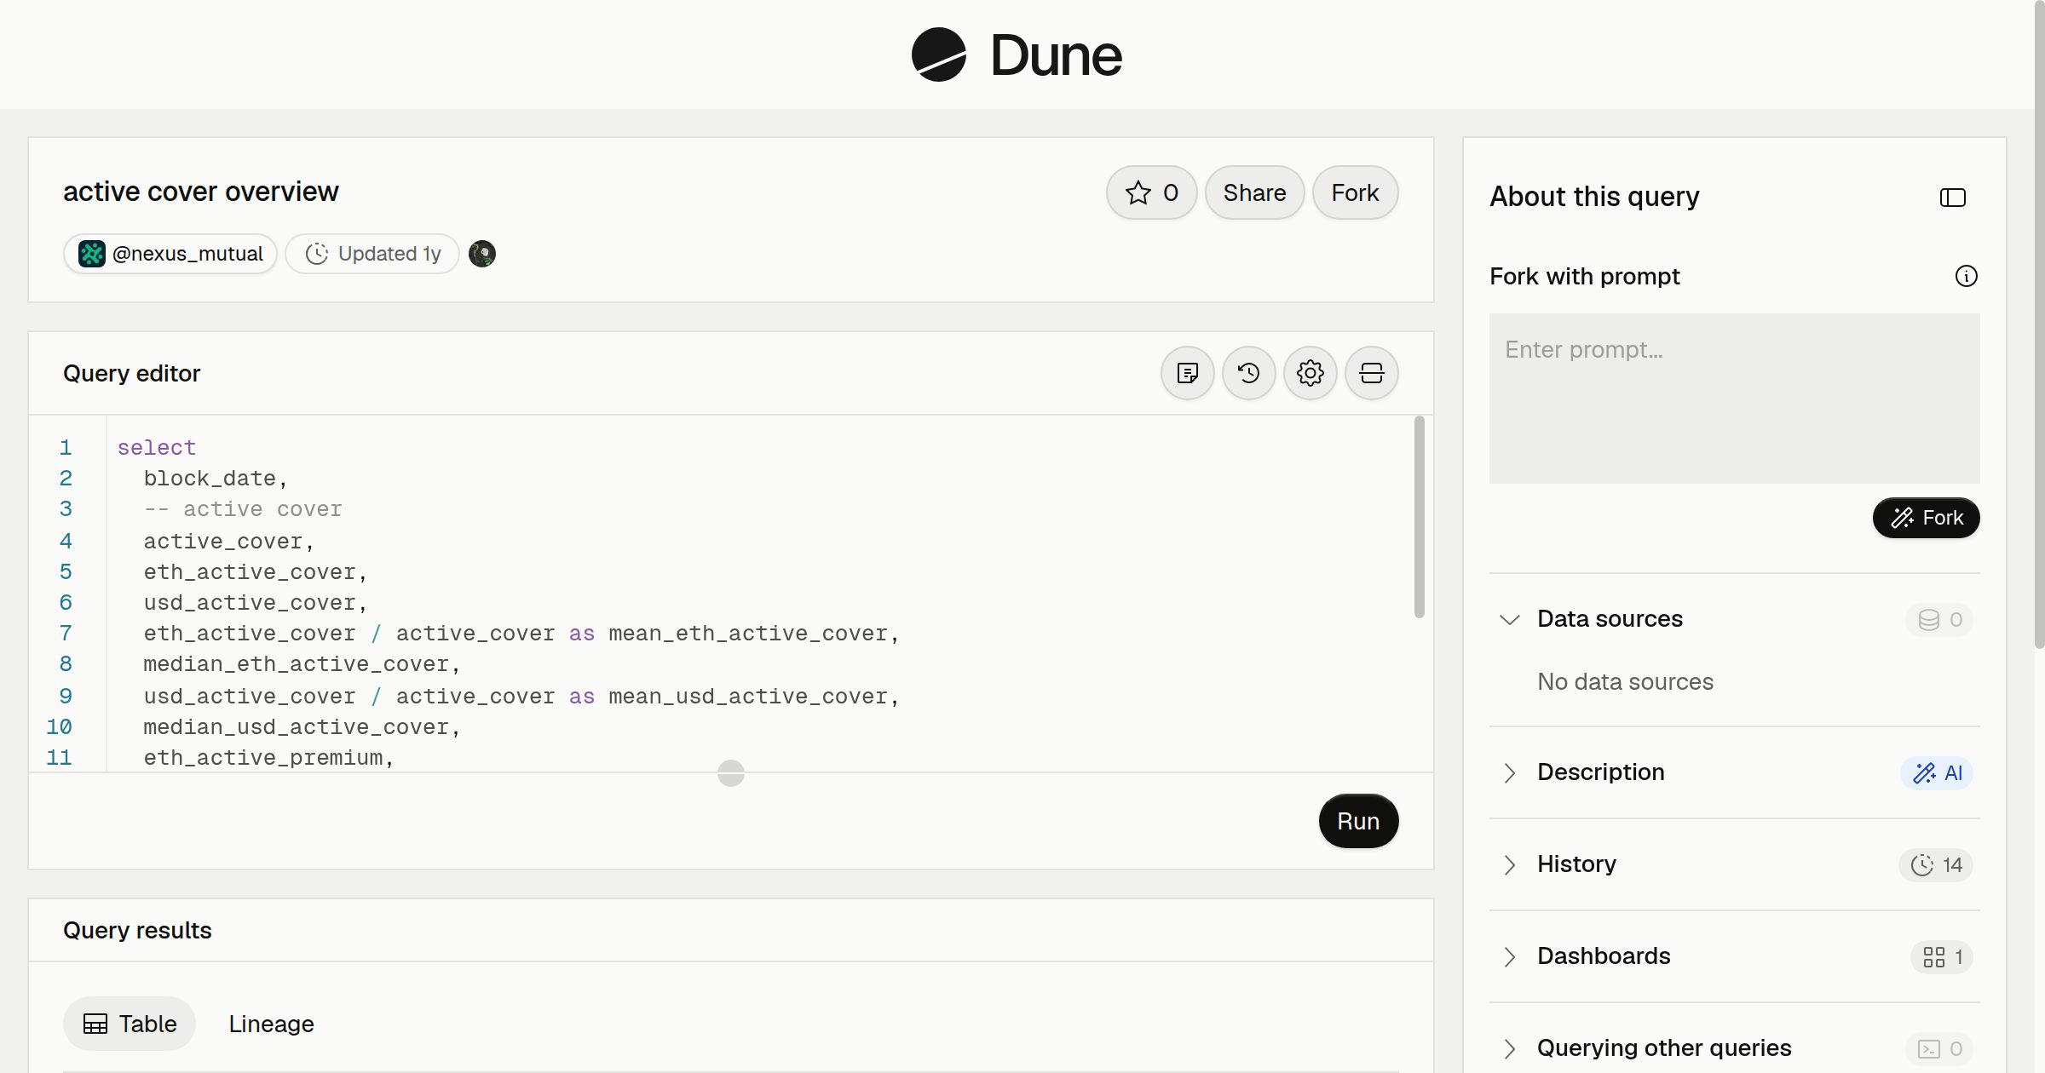Expand the History section
The width and height of the screenshot is (2045, 1073).
pos(1510,864)
